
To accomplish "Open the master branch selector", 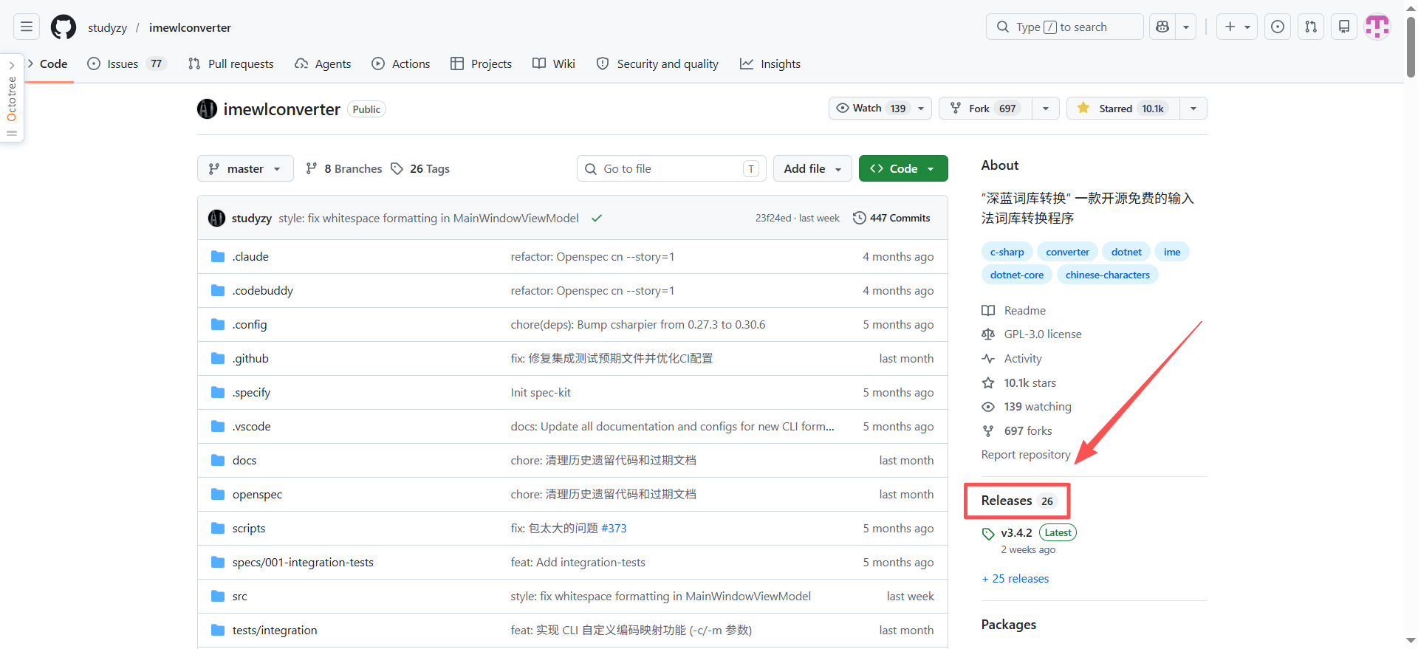I will [245, 169].
